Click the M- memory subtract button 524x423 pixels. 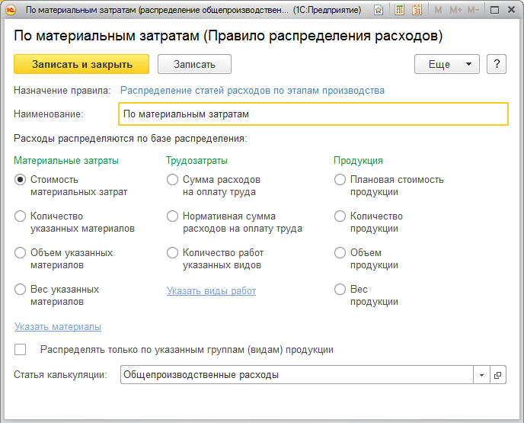coord(474,11)
